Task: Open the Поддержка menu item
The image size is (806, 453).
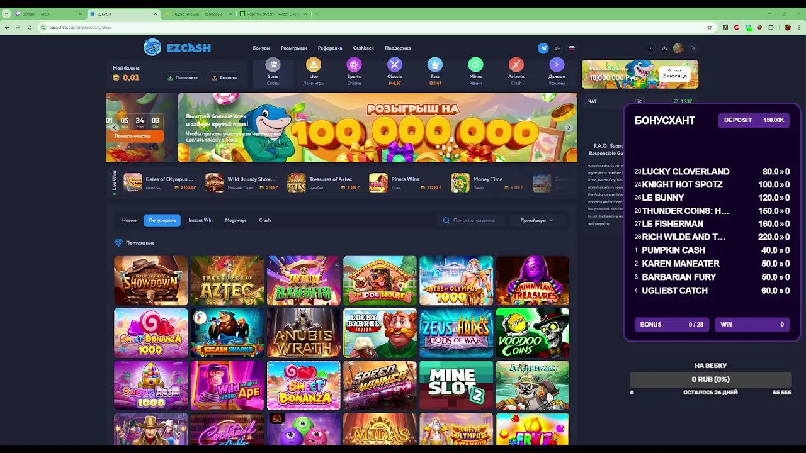Action: [398, 48]
